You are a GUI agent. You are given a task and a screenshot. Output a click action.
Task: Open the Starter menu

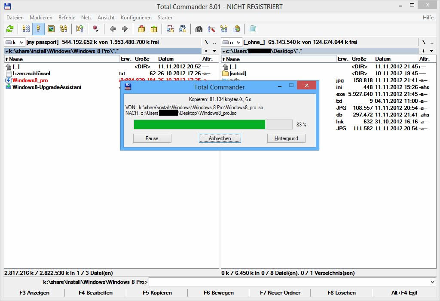(x=165, y=17)
